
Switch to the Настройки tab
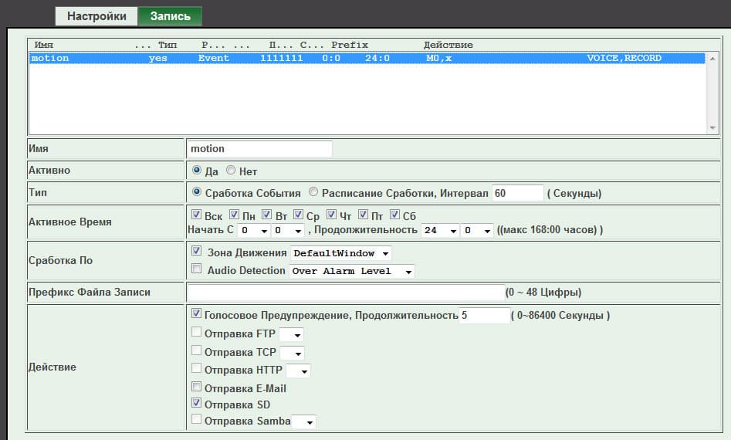[96, 16]
